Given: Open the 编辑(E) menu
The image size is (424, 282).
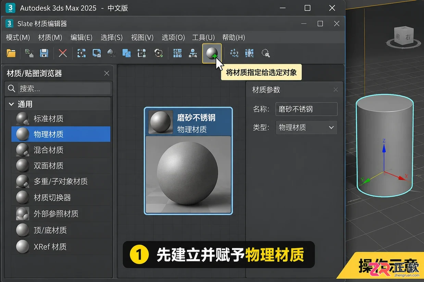Looking at the screenshot, I should (82, 37).
